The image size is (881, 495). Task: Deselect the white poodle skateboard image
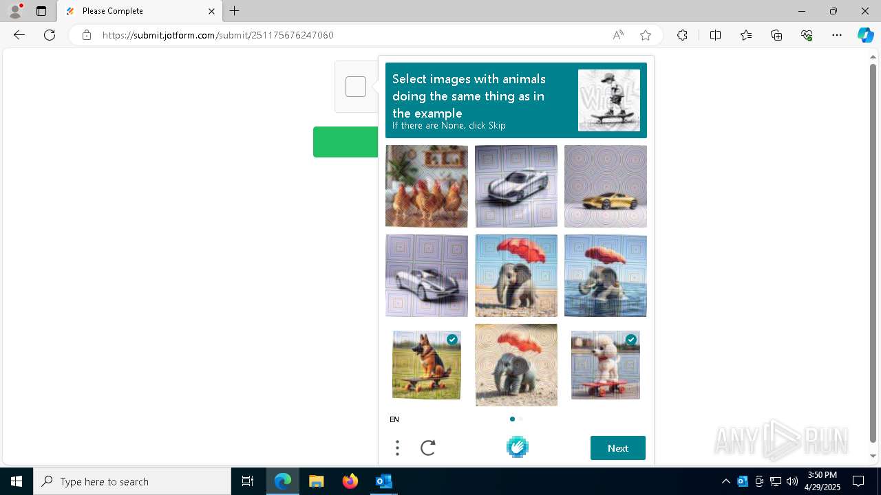(x=606, y=365)
